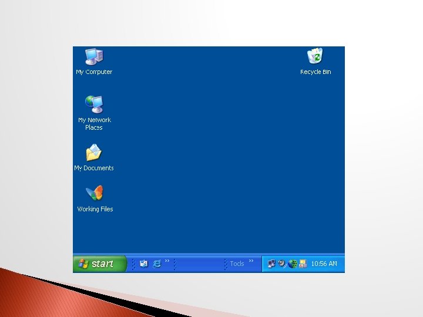The image size is (423, 317).
Task: Click the Recycle Bin label text
Action: pyautogui.click(x=315, y=72)
